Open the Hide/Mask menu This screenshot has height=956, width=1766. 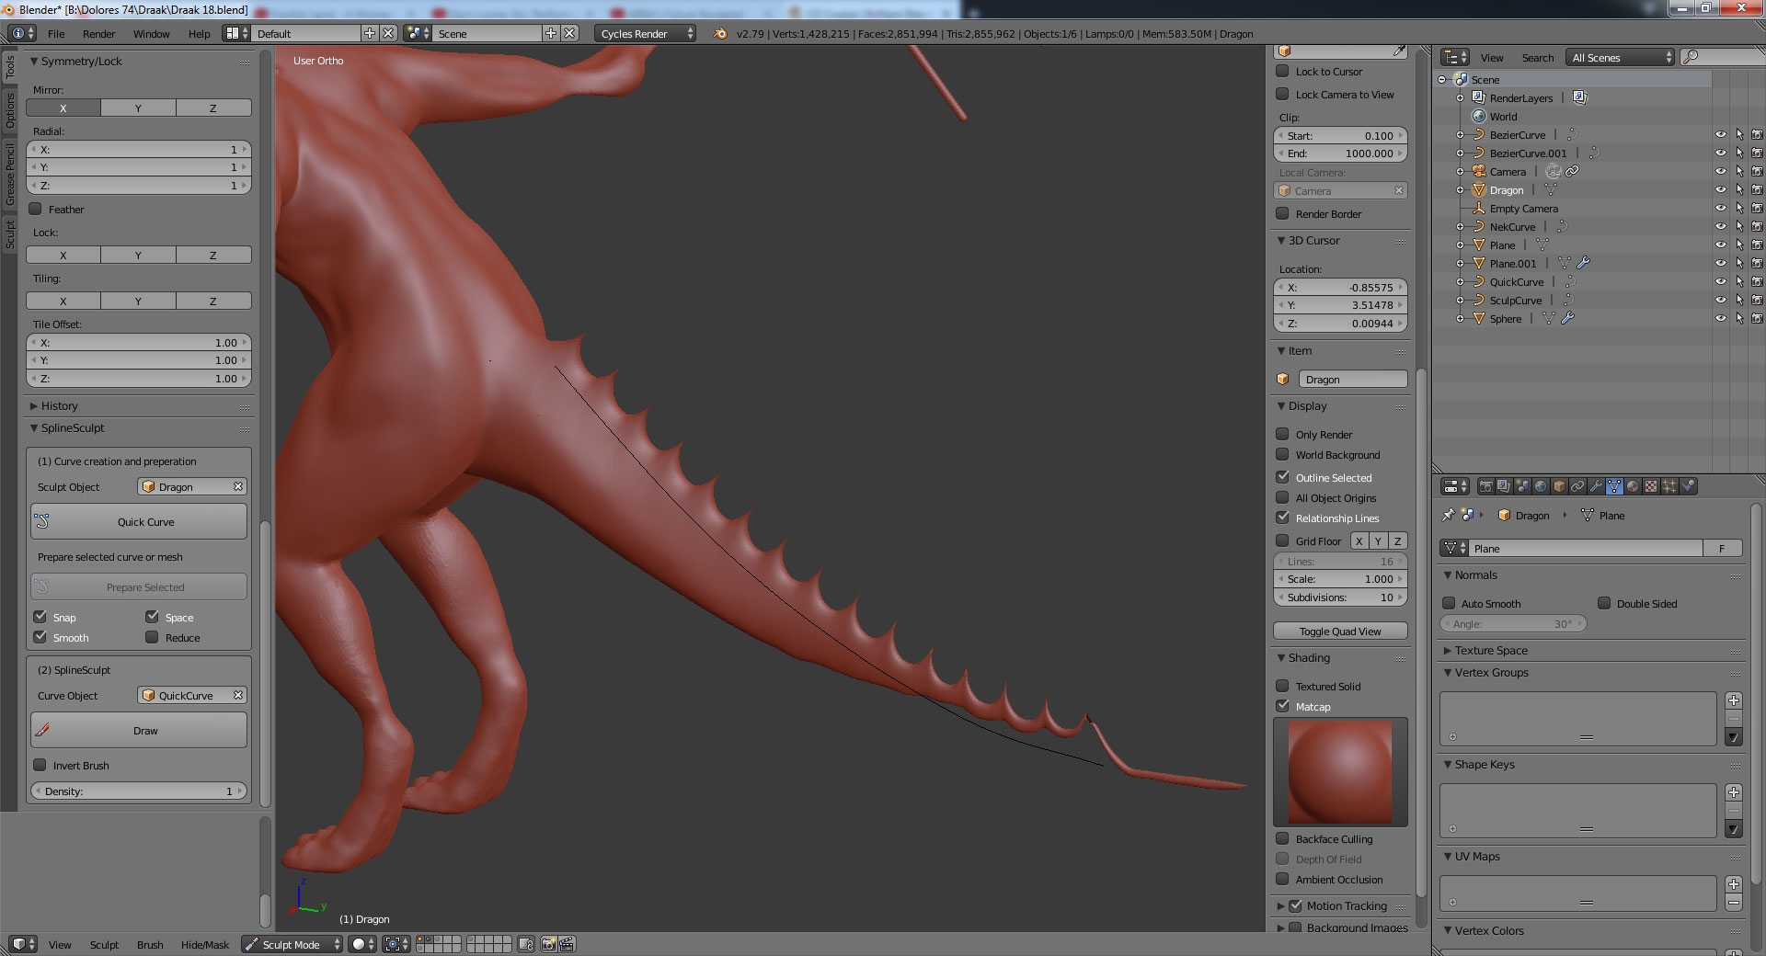(204, 945)
